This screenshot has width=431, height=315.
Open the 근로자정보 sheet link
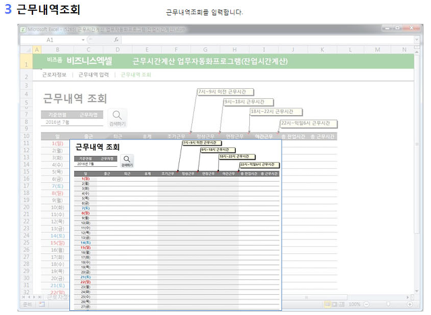click(x=54, y=75)
